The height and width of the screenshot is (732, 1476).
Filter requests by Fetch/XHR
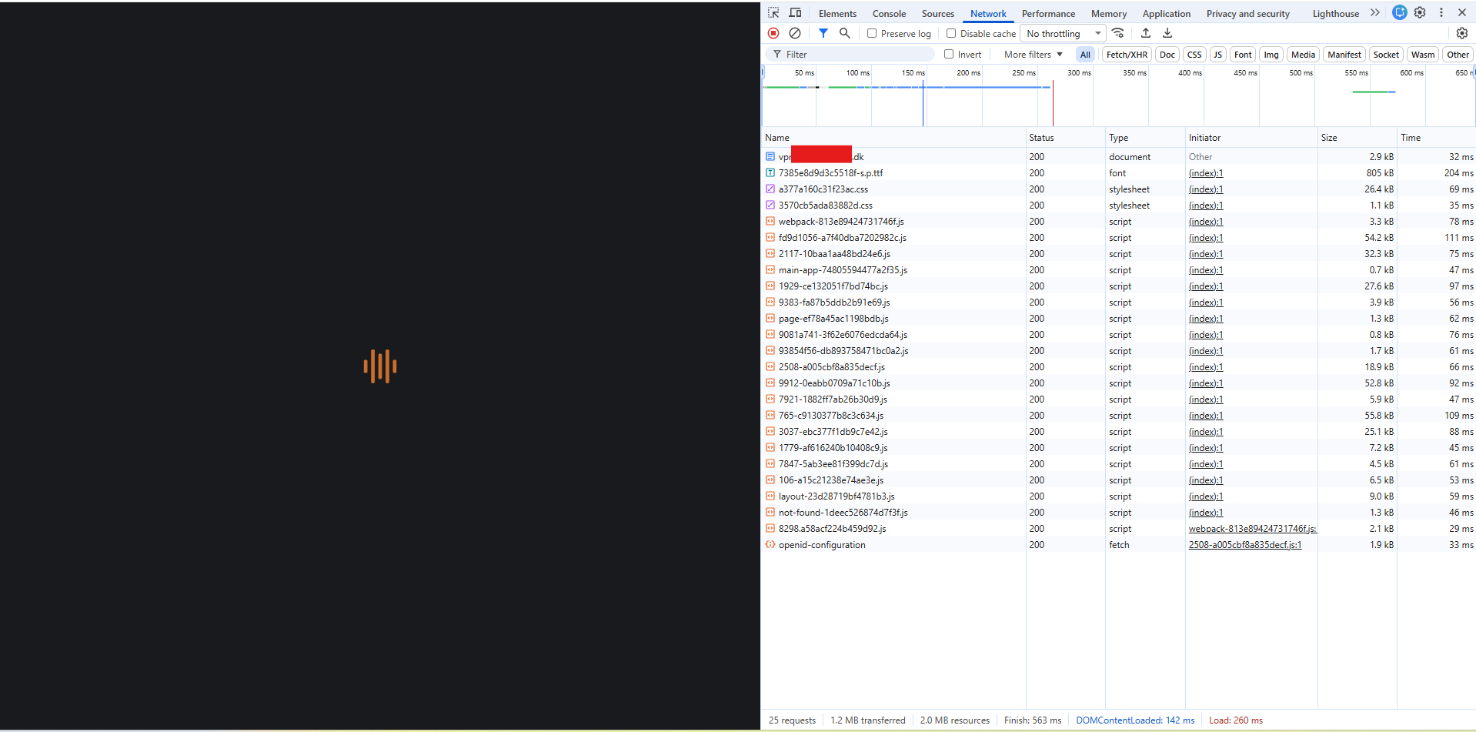coord(1127,54)
